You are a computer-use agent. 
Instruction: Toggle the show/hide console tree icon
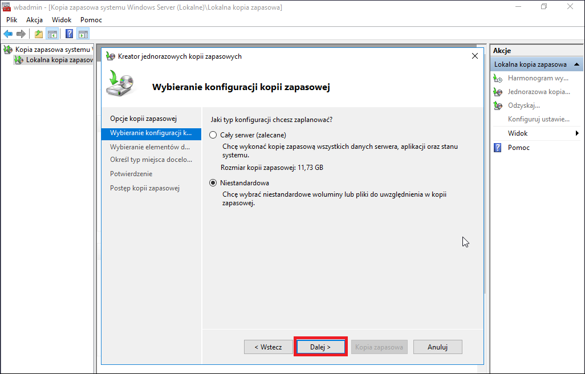[52, 34]
